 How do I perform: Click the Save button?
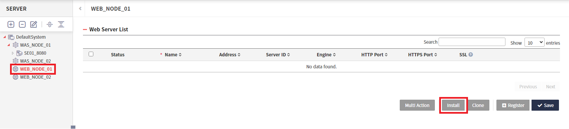[x=545, y=105]
